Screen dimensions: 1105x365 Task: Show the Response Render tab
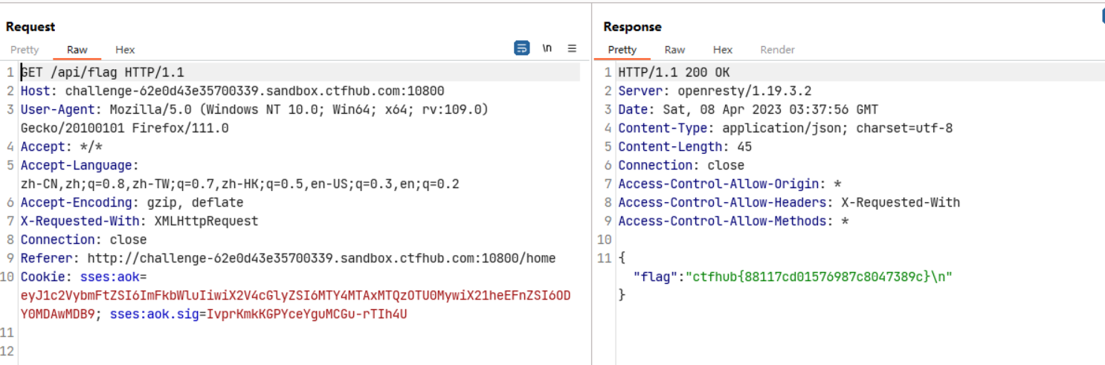point(777,50)
